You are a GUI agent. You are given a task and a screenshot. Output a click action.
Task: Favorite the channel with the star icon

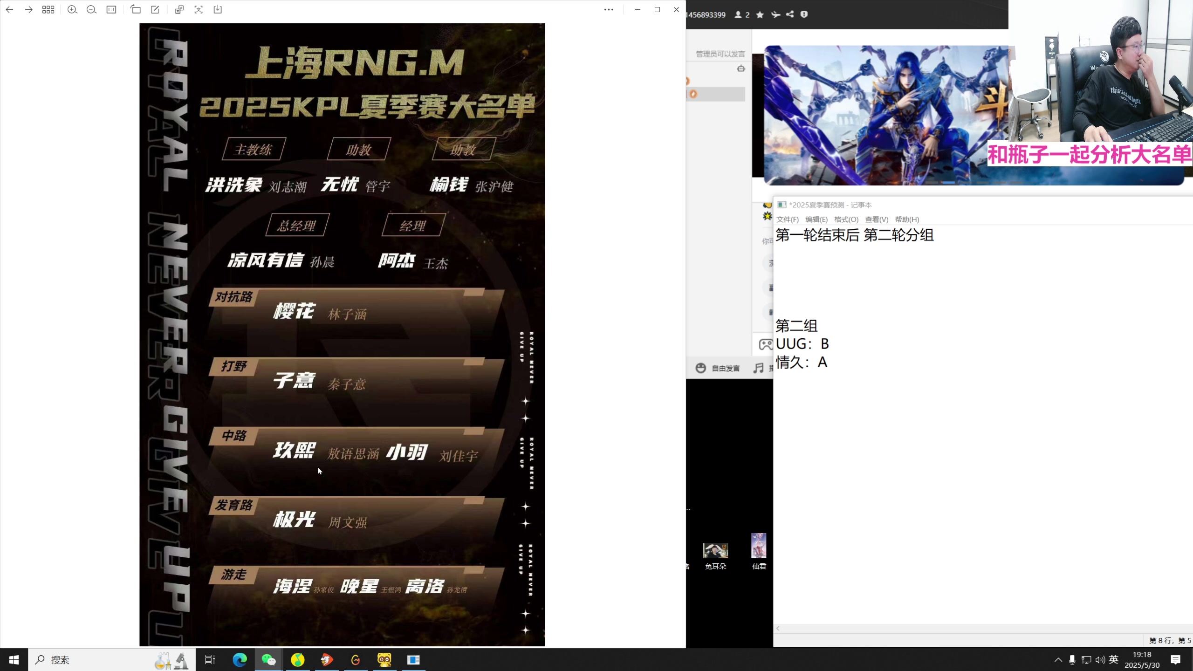pos(760,15)
